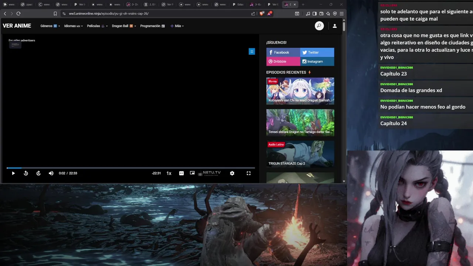473x266 pixels.
Task: Click chat message 'Capítulo 23'
Action: [x=394, y=74]
